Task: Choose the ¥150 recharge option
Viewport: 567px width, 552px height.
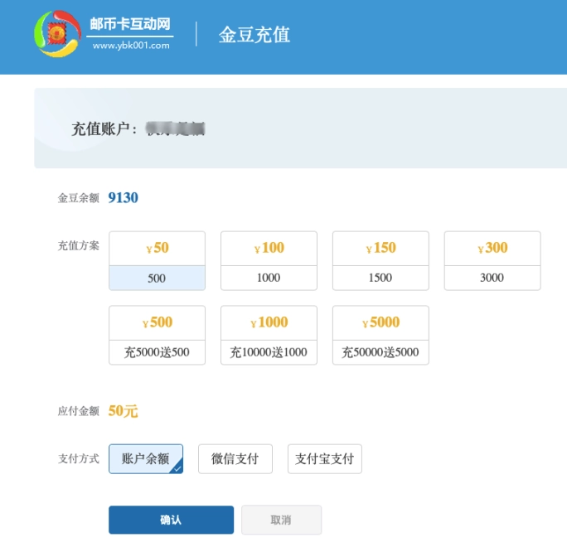Action: (x=380, y=260)
